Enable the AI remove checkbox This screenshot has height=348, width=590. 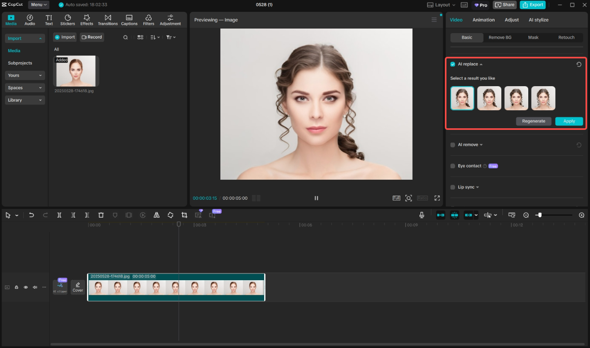453,145
